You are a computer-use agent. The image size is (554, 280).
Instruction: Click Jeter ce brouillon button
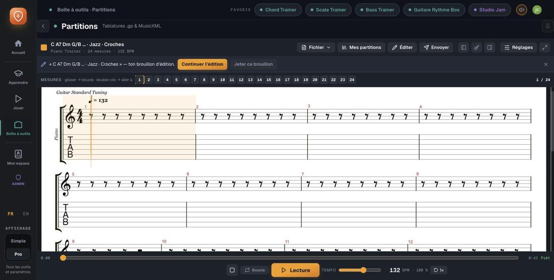[253, 64]
